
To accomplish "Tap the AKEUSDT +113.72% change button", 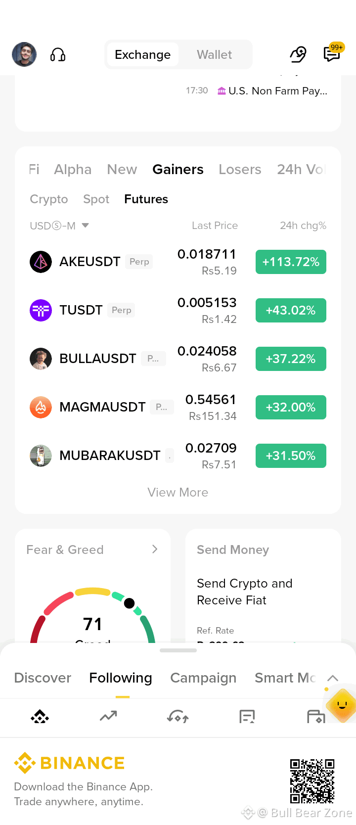I will click(291, 262).
